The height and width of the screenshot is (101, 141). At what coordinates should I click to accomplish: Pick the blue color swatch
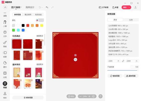[23, 30]
